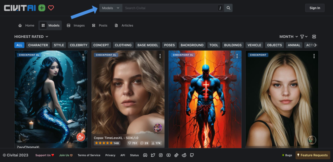Click the red heart support icon
333x162 pixels.
(x=51, y=8)
